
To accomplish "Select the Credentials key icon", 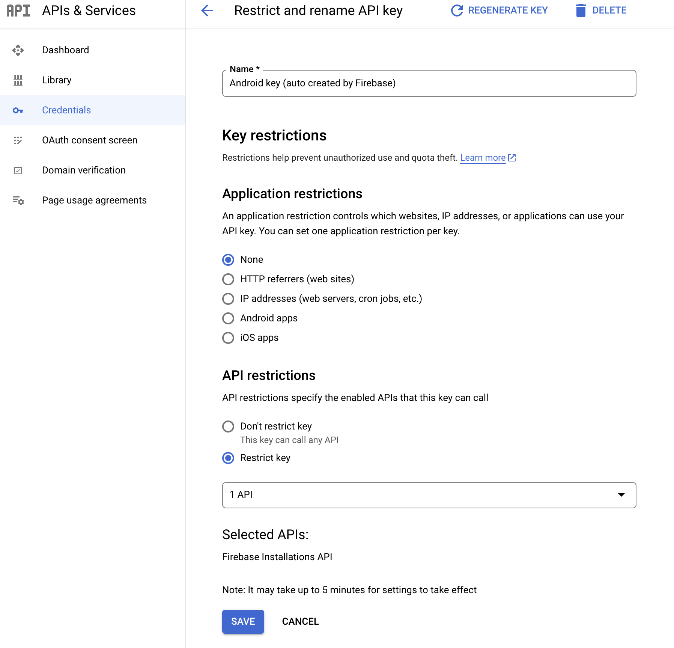I will click(x=18, y=110).
